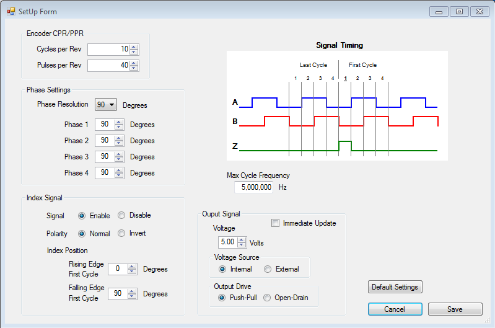Select Invert polarity option

[121, 233]
